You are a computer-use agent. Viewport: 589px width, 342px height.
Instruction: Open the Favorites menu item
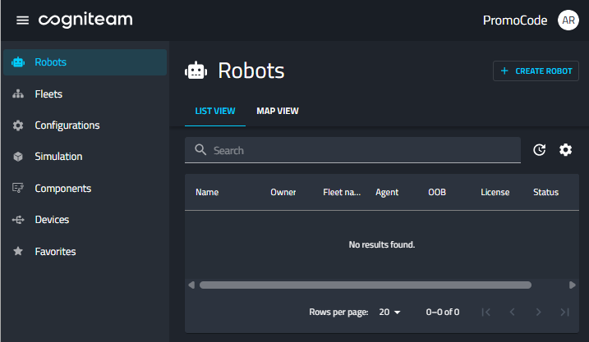point(85,251)
